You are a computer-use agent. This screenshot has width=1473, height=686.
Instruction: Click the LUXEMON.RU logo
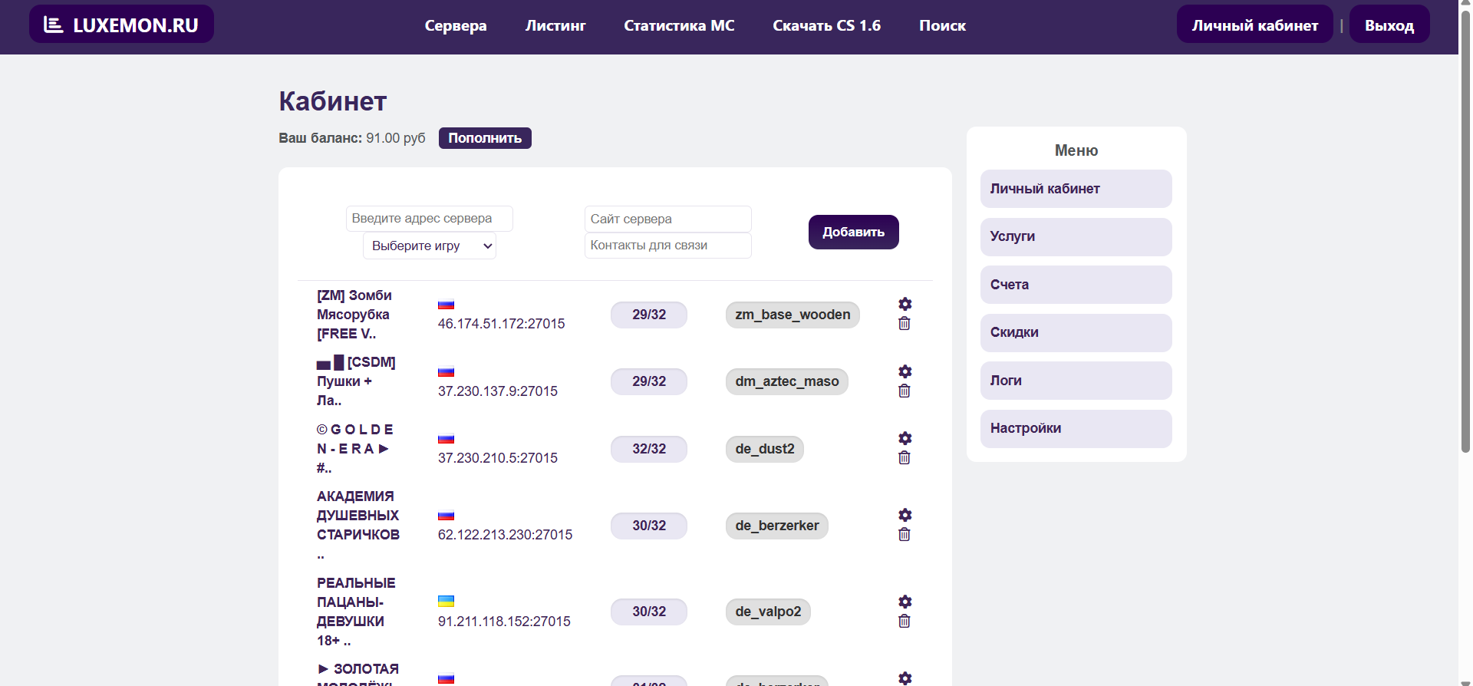pyautogui.click(x=121, y=25)
